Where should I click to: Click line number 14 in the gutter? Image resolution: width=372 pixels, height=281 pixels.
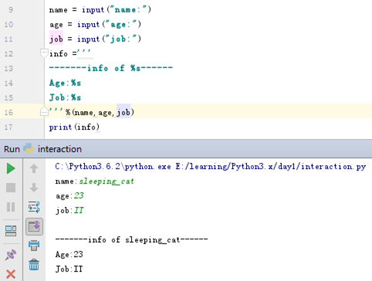point(8,83)
